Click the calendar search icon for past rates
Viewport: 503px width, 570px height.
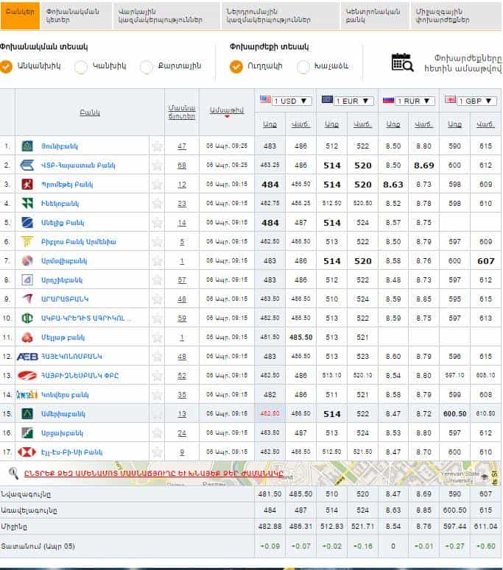tap(402, 63)
